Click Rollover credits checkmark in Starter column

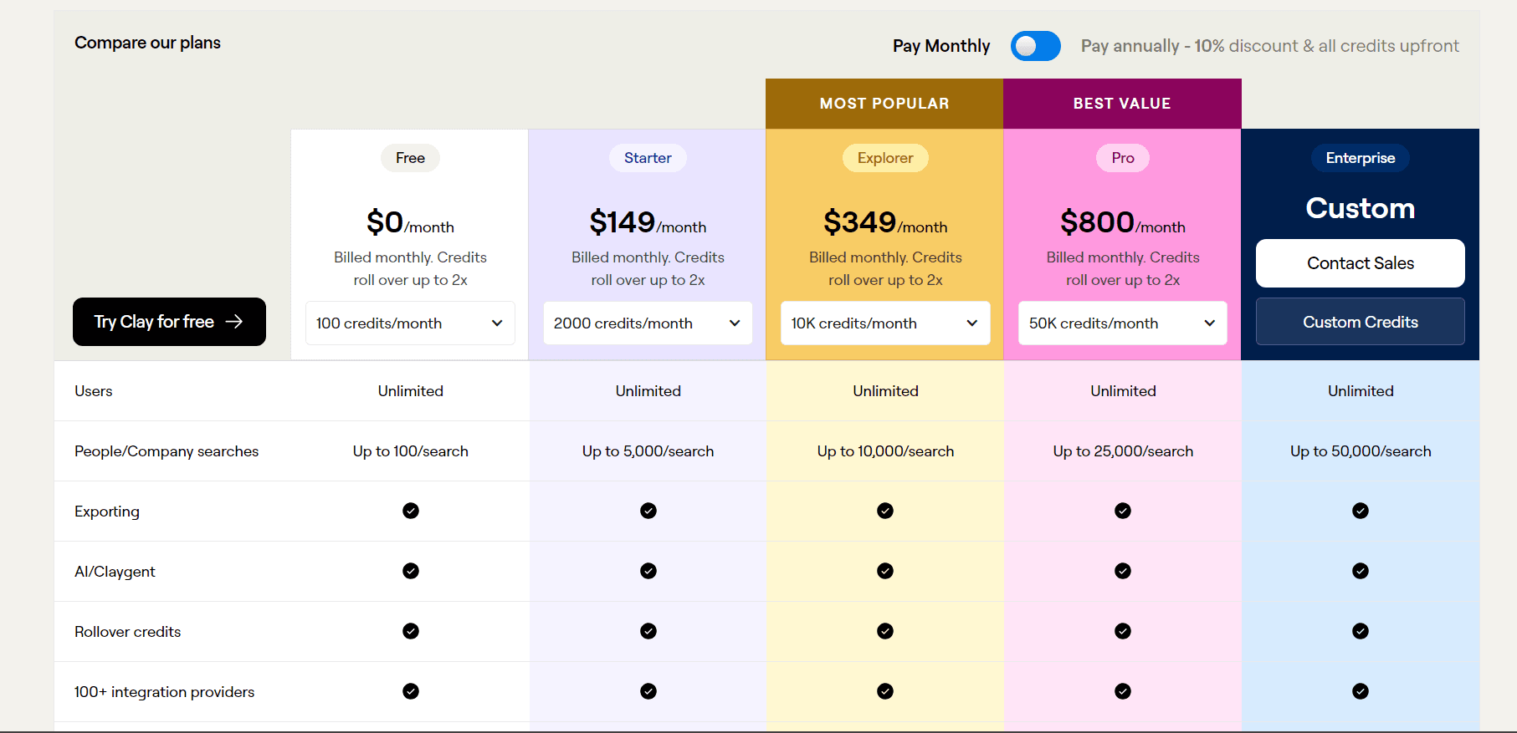tap(648, 631)
